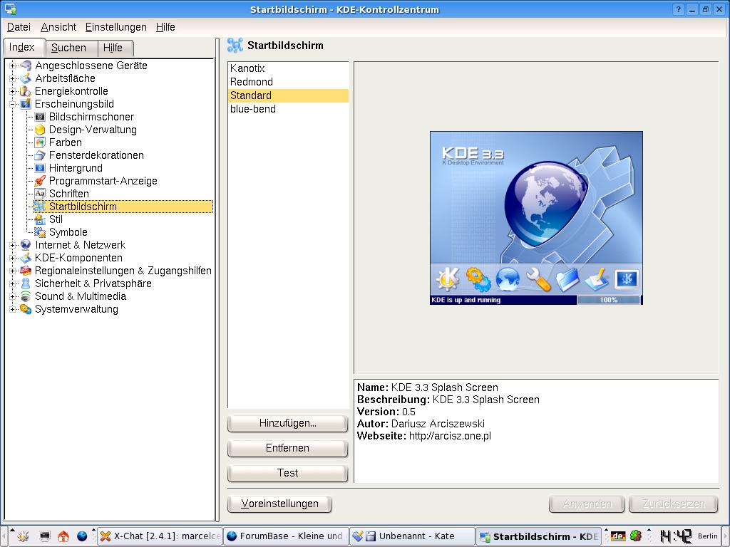Click the Internet & Netzwerk globe icon
730x547 pixels.
tap(26, 245)
